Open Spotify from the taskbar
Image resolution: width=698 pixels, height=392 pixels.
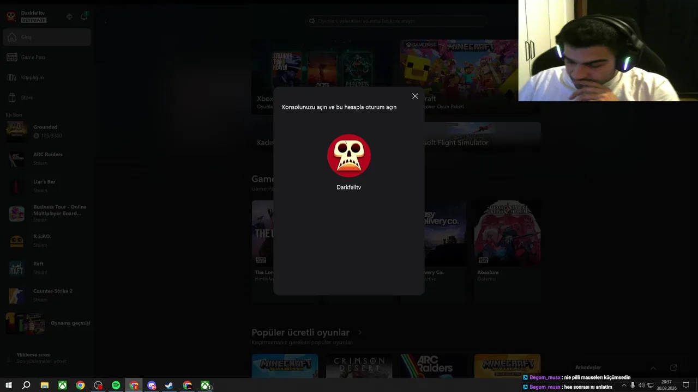116,385
